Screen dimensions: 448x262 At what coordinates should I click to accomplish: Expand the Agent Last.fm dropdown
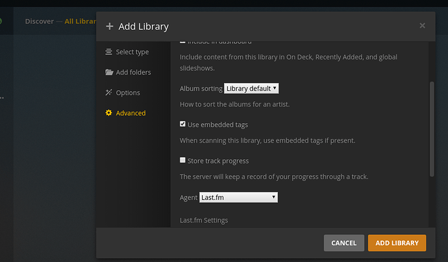coord(239,197)
